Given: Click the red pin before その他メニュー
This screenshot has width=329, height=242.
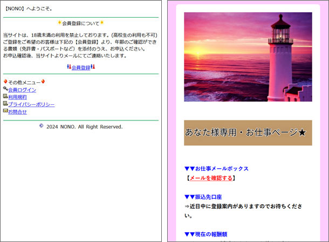Looking at the screenshot, I should click(5, 82).
